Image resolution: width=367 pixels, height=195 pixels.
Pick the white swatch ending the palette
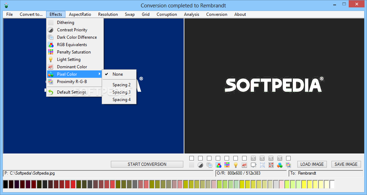[x=332, y=184]
